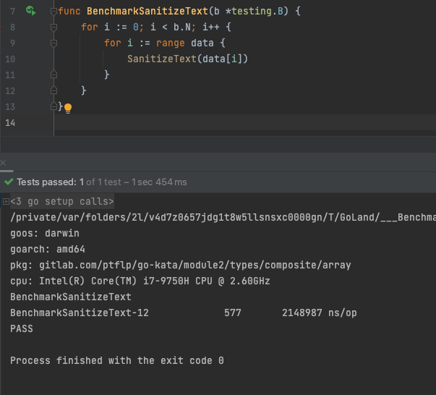Image resolution: width=436 pixels, height=395 pixels.
Task: Click 'Process finished with the exit code 0'
Action: pyautogui.click(x=117, y=360)
